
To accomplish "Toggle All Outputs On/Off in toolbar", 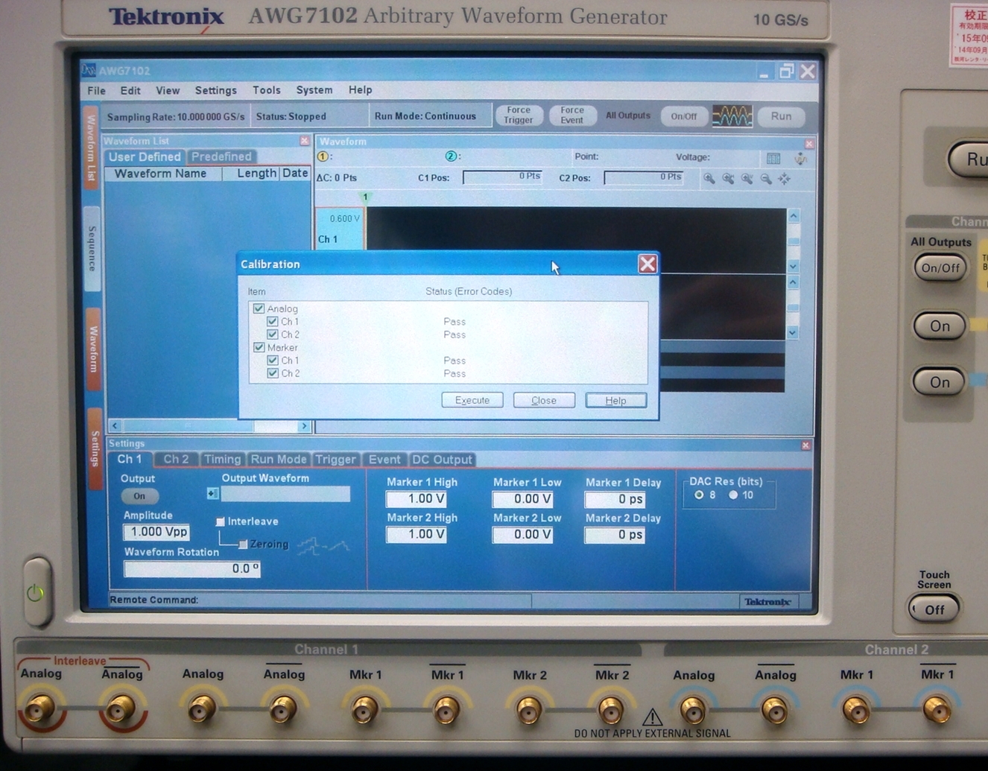I will click(683, 116).
